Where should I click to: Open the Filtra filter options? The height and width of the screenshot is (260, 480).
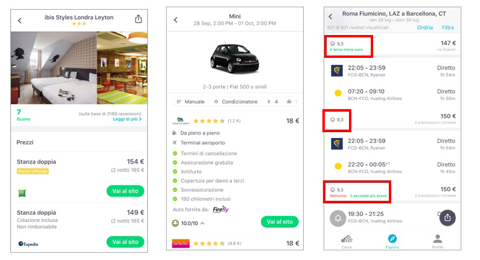pos(447,28)
